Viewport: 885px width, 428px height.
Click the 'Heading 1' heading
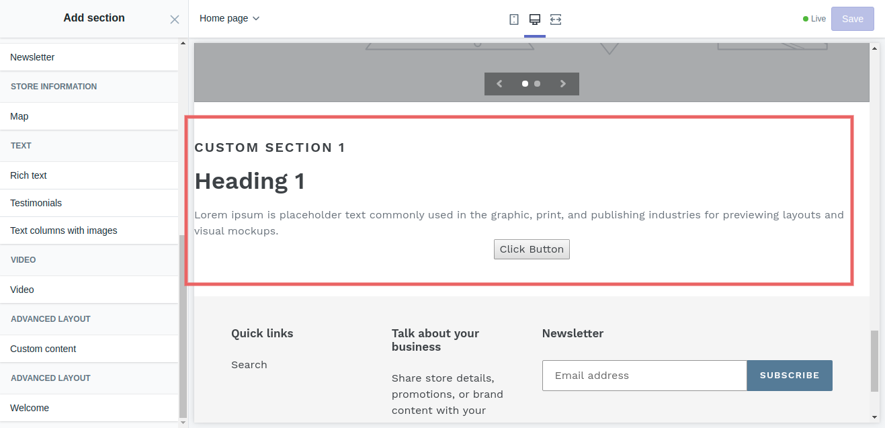tap(249, 181)
